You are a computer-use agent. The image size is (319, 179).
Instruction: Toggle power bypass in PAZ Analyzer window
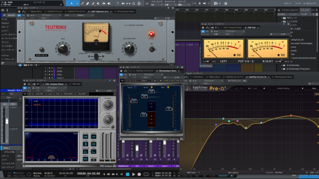coord(25,88)
